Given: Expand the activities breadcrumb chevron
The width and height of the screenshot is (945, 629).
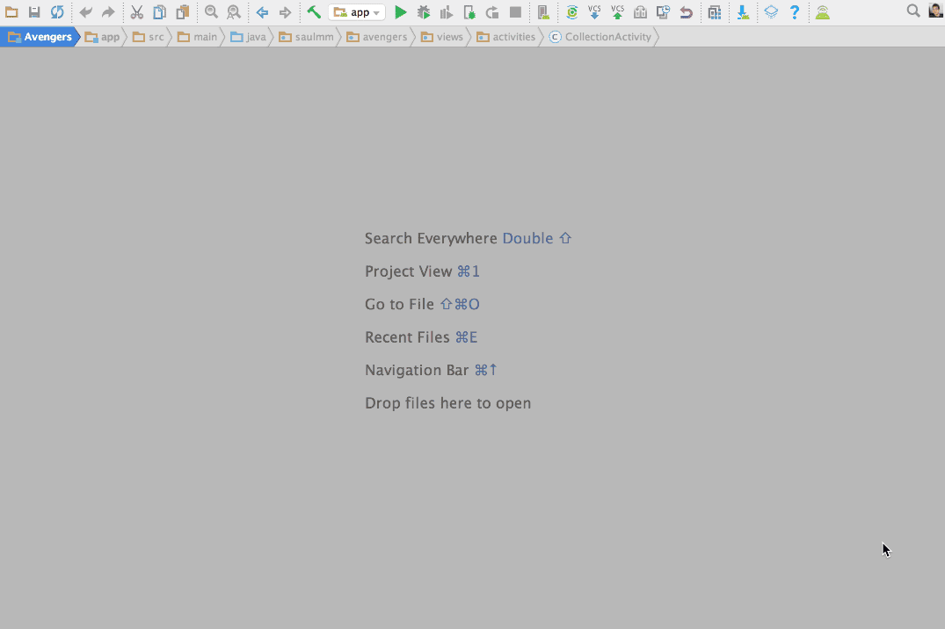Looking at the screenshot, I should [x=541, y=36].
